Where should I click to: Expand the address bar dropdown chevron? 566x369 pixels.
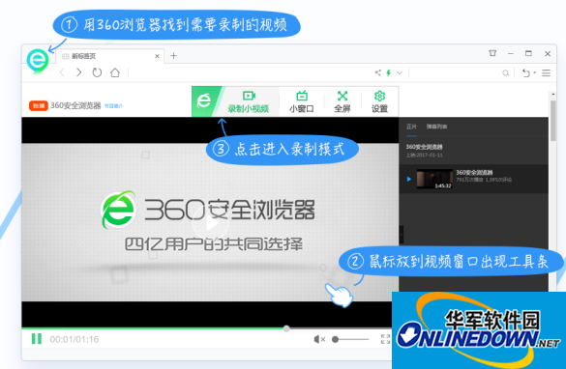(400, 72)
